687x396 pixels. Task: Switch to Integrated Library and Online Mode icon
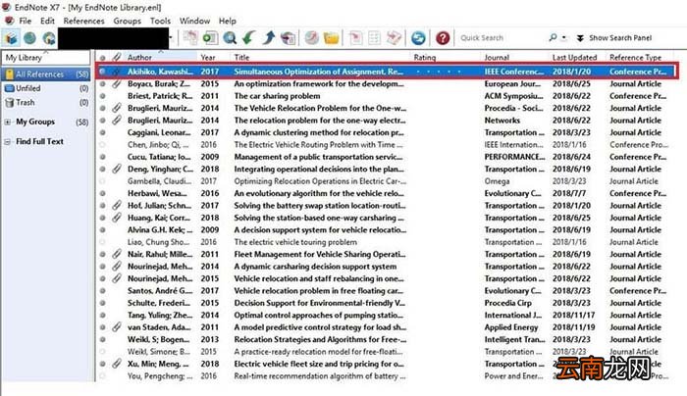(x=49, y=38)
